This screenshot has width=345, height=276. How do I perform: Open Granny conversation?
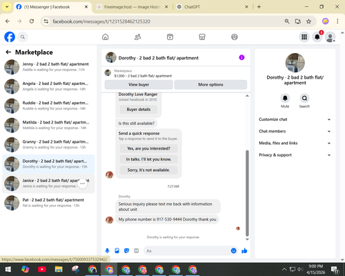click(x=48, y=144)
